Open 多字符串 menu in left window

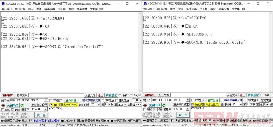(x=50, y=9)
